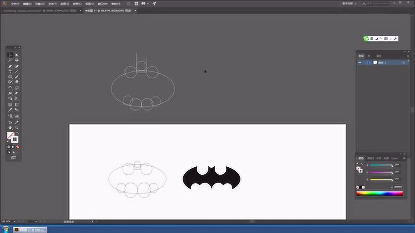This screenshot has width=415, height=233.
Task: Open the Select menu
Action: click(65, 4)
